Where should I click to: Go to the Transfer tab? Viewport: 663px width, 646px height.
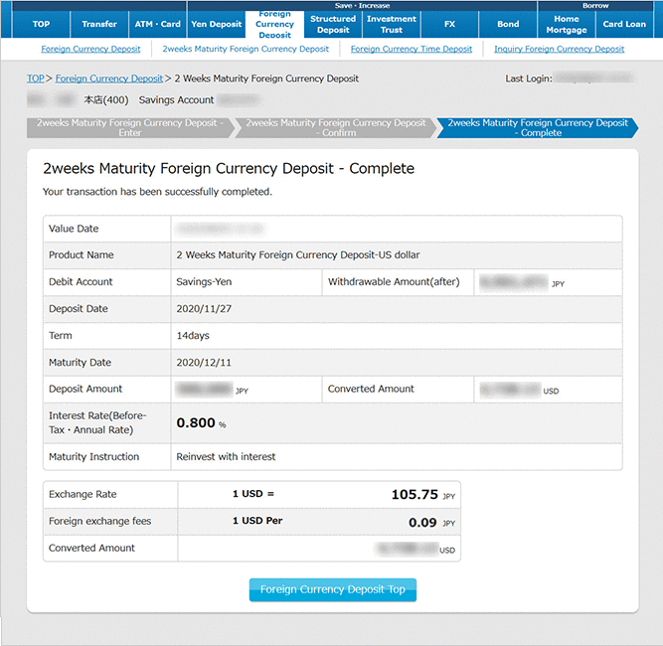(99, 24)
